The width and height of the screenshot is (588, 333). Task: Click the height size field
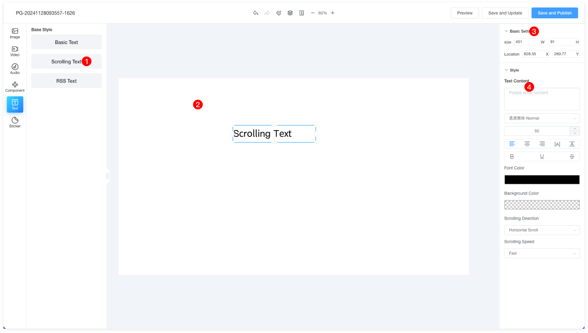(x=564, y=42)
